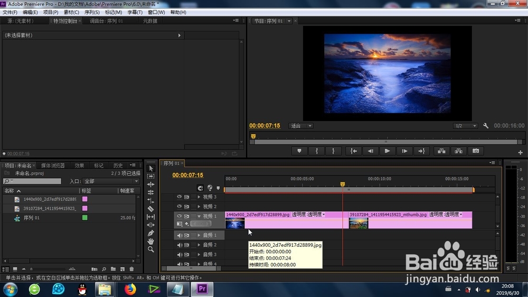Click the 名称 column header
The image size is (528, 297).
tap(41, 191)
